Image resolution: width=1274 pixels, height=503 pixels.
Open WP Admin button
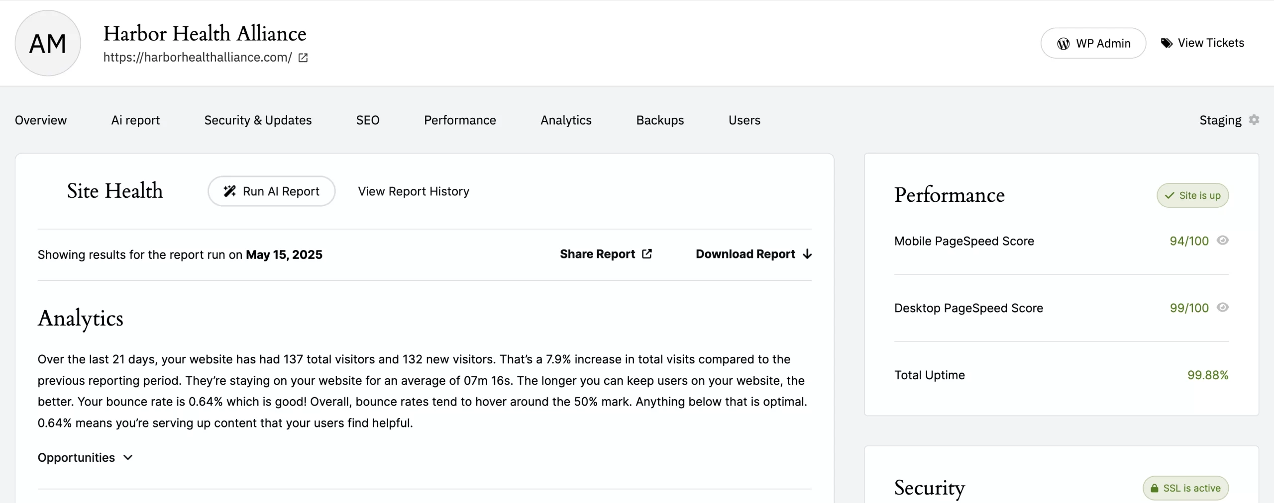point(1093,43)
